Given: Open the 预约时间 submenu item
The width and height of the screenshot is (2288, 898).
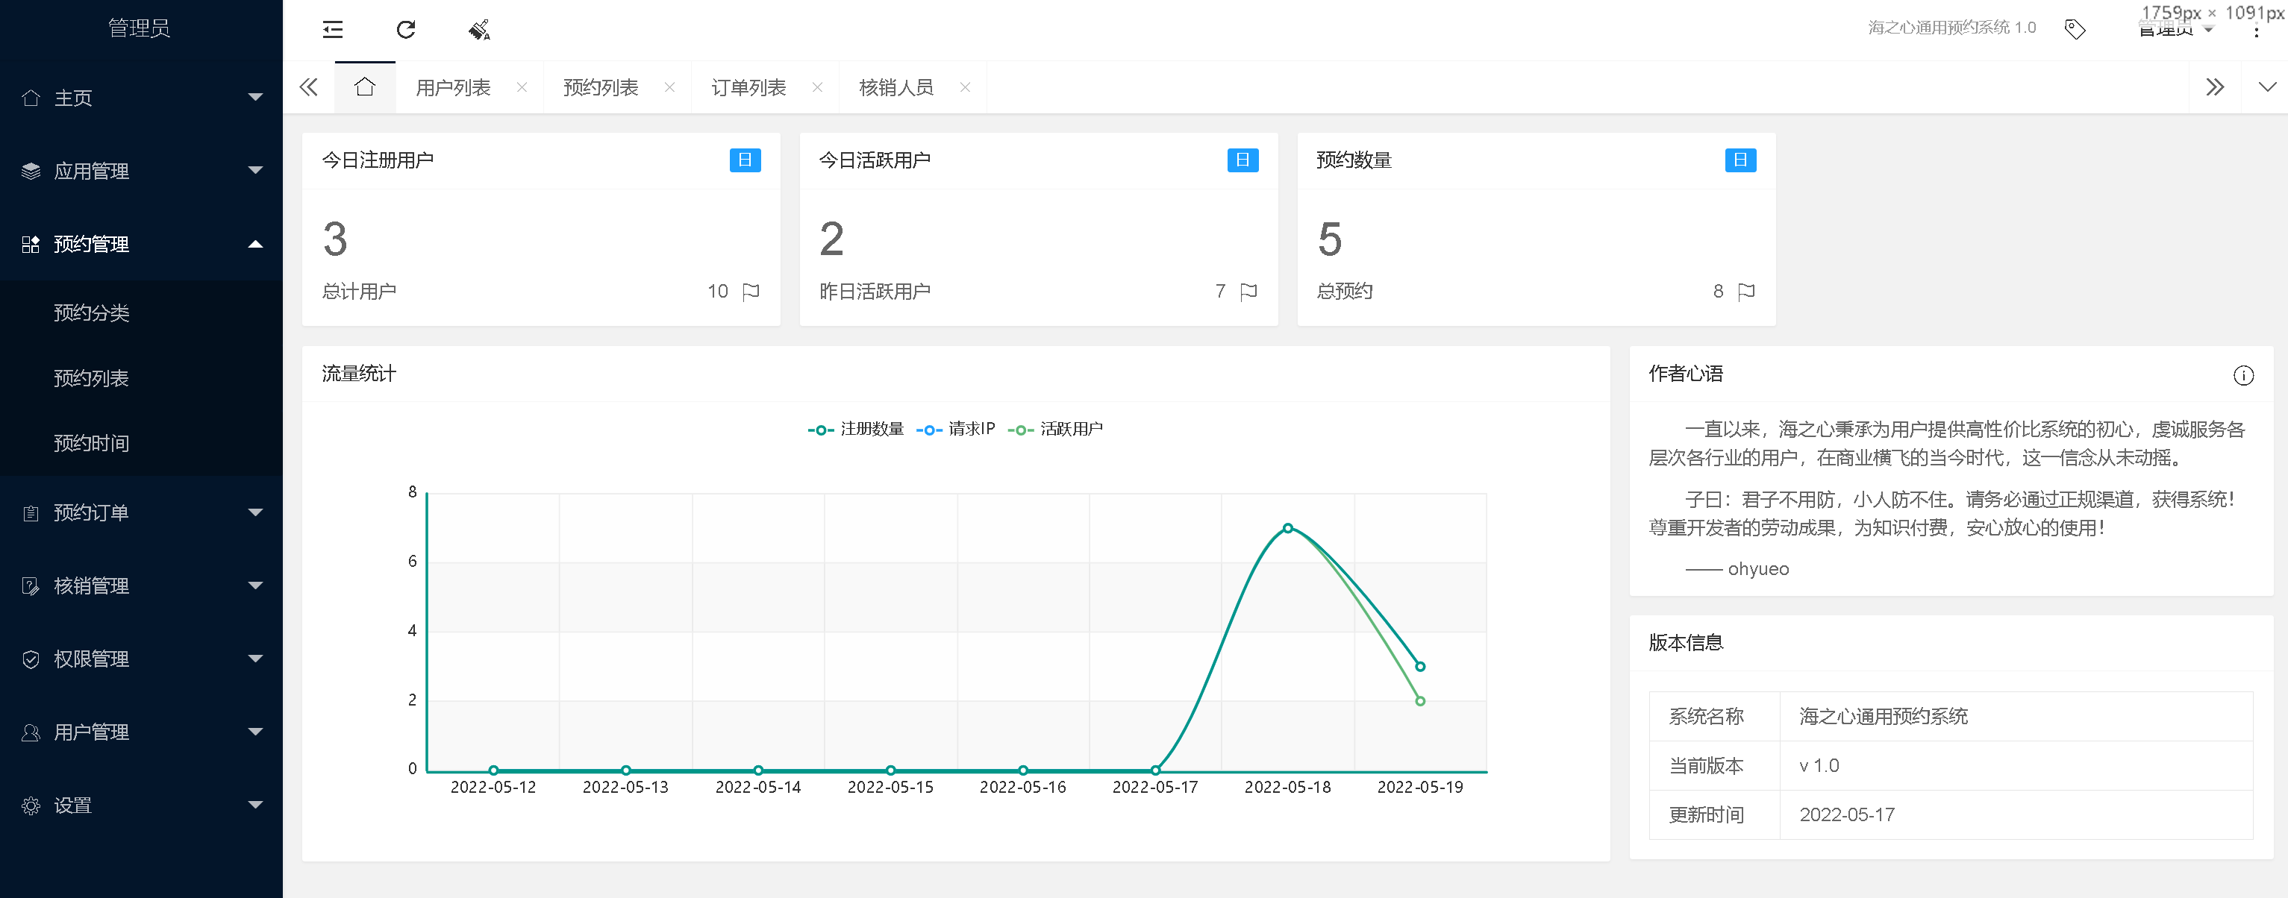Looking at the screenshot, I should [92, 443].
